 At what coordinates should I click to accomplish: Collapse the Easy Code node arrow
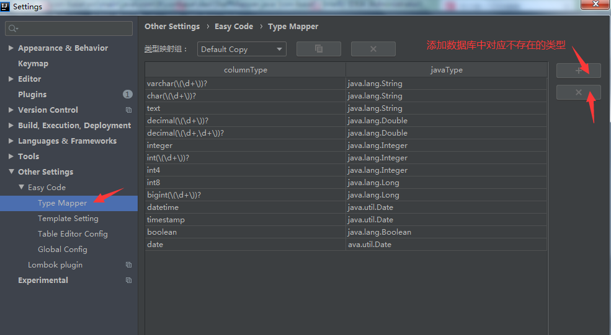[x=22, y=187]
